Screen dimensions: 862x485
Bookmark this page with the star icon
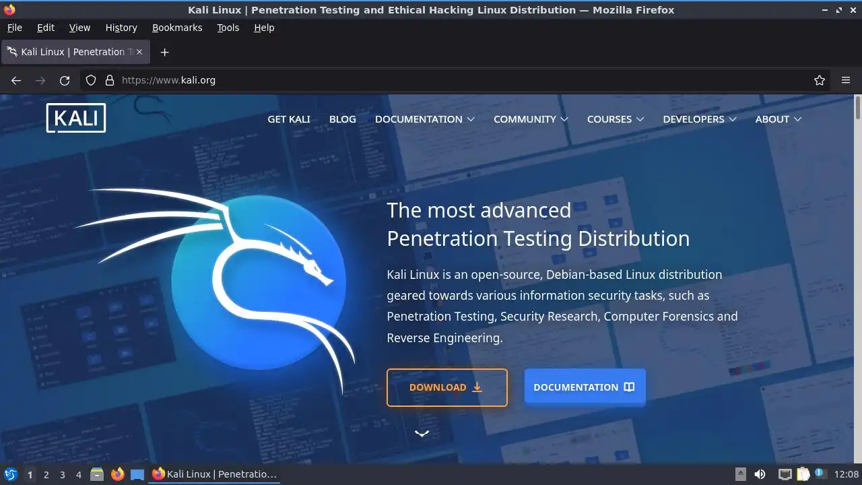pyautogui.click(x=820, y=80)
